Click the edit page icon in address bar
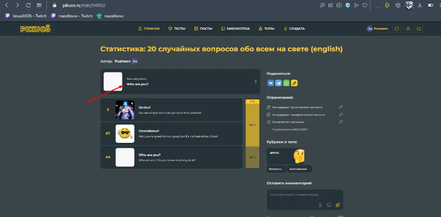The width and height of the screenshot is (441, 217). tap(331, 5)
